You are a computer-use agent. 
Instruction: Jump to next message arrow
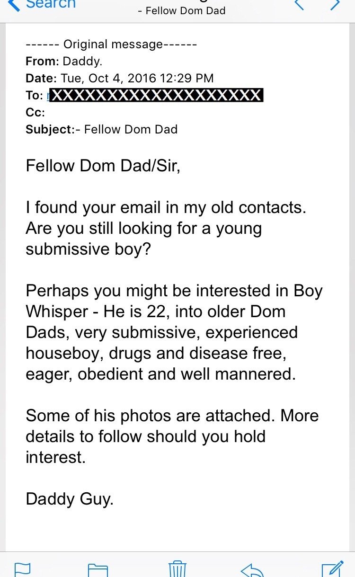(335, 5)
